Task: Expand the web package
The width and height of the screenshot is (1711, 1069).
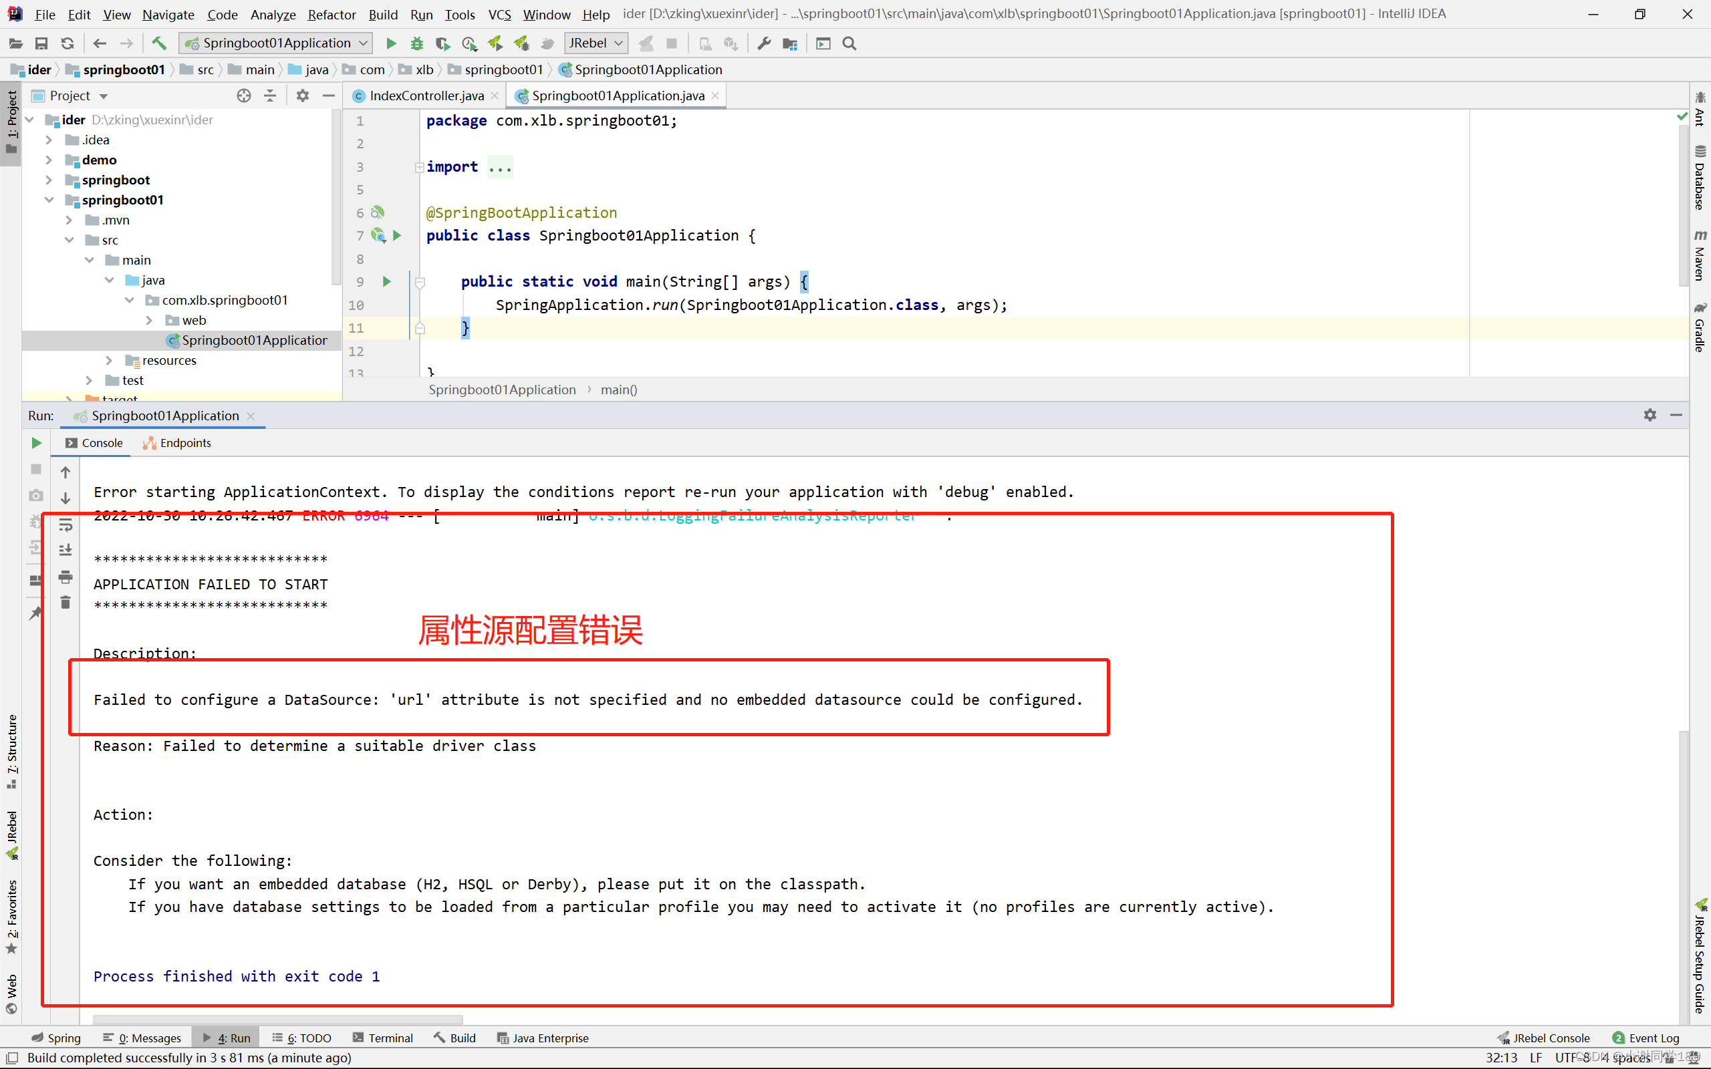Action: click(149, 320)
